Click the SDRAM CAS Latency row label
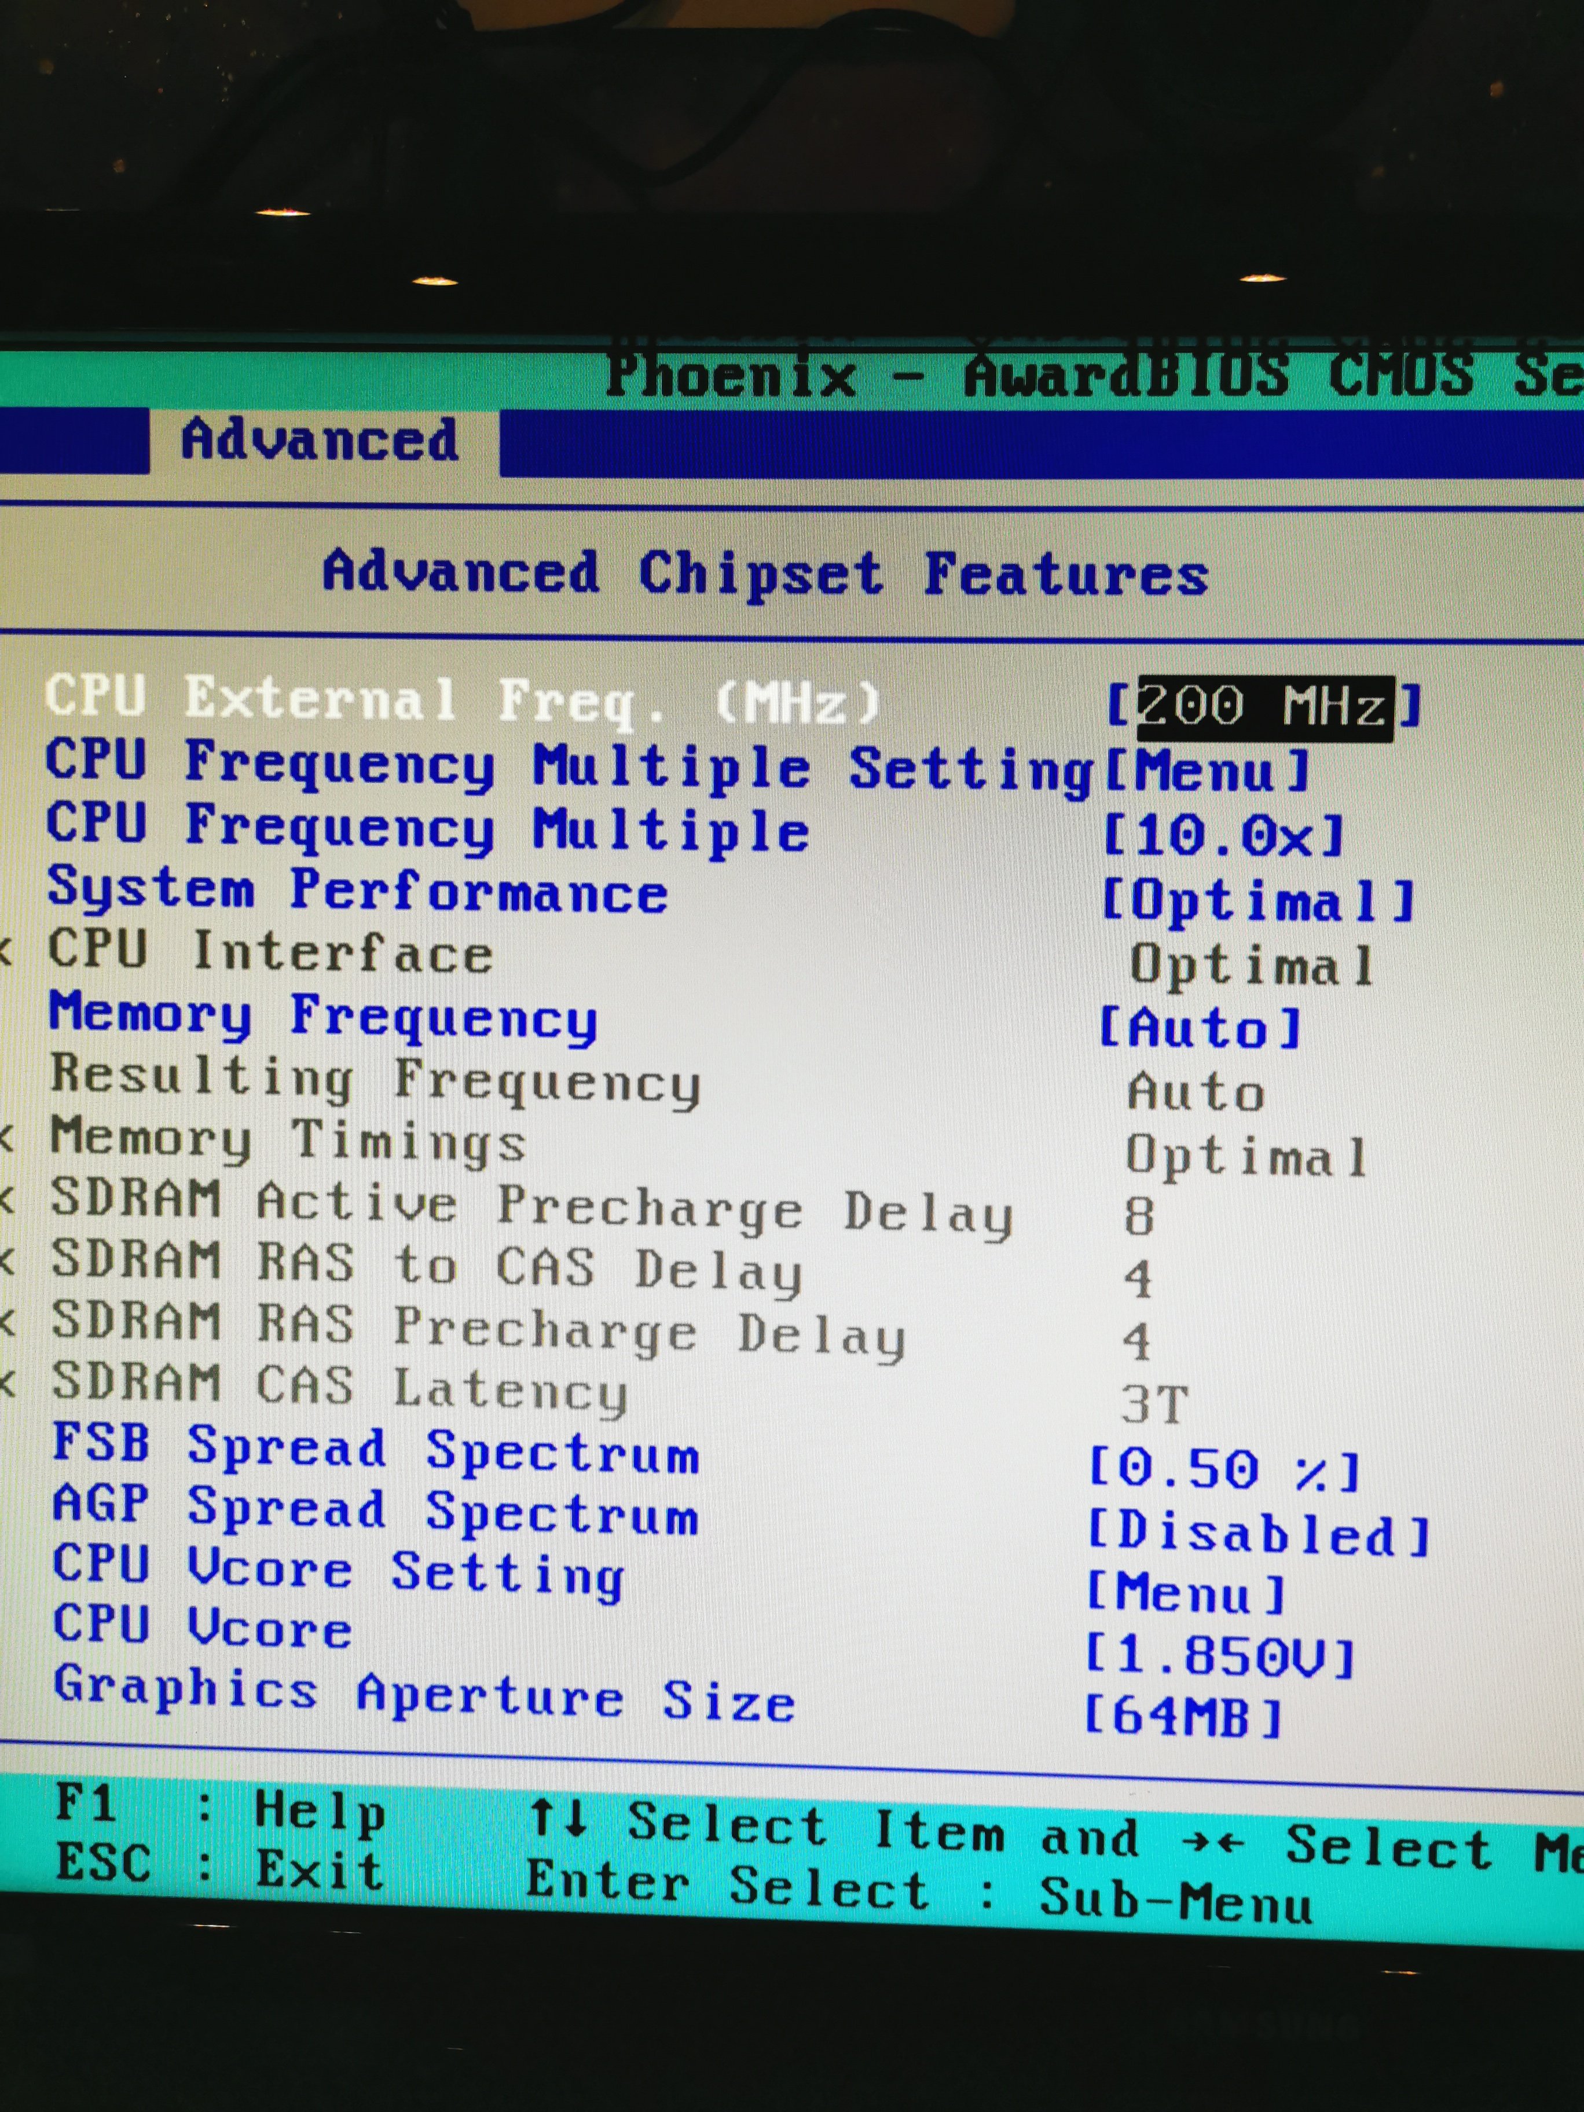This screenshot has width=1584, height=2112. pos(340,1388)
